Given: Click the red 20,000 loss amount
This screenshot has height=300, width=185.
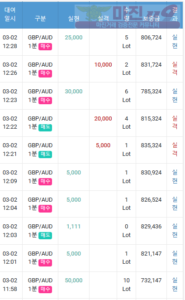Looking at the screenshot, I should pos(103,119).
